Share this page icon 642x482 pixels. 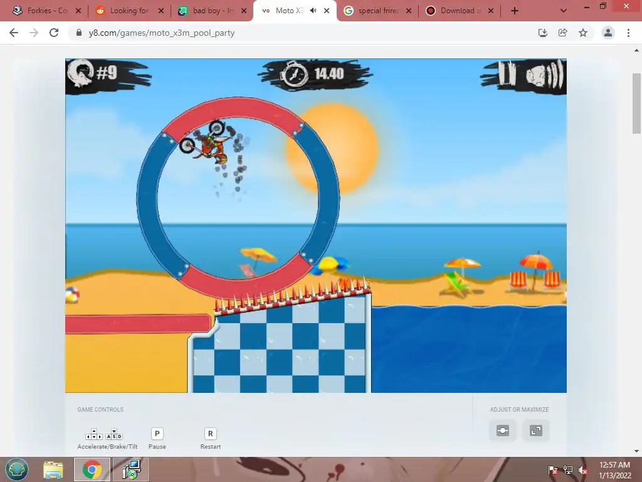(x=563, y=33)
